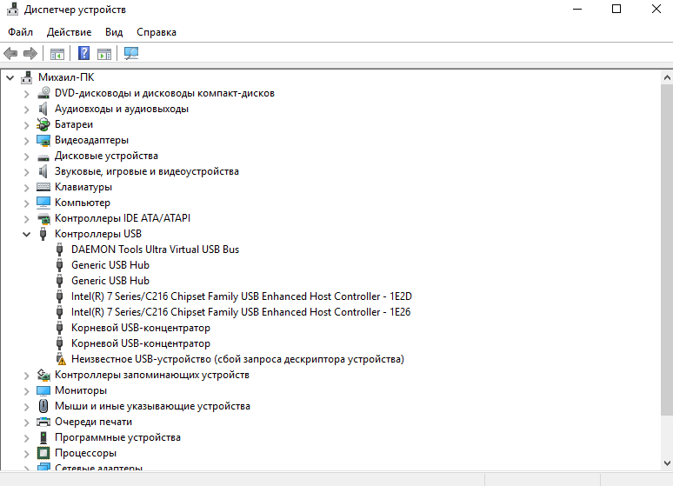This screenshot has width=673, height=486.
Task: Click the Дисковые устройства drive icon
Action: [43, 156]
